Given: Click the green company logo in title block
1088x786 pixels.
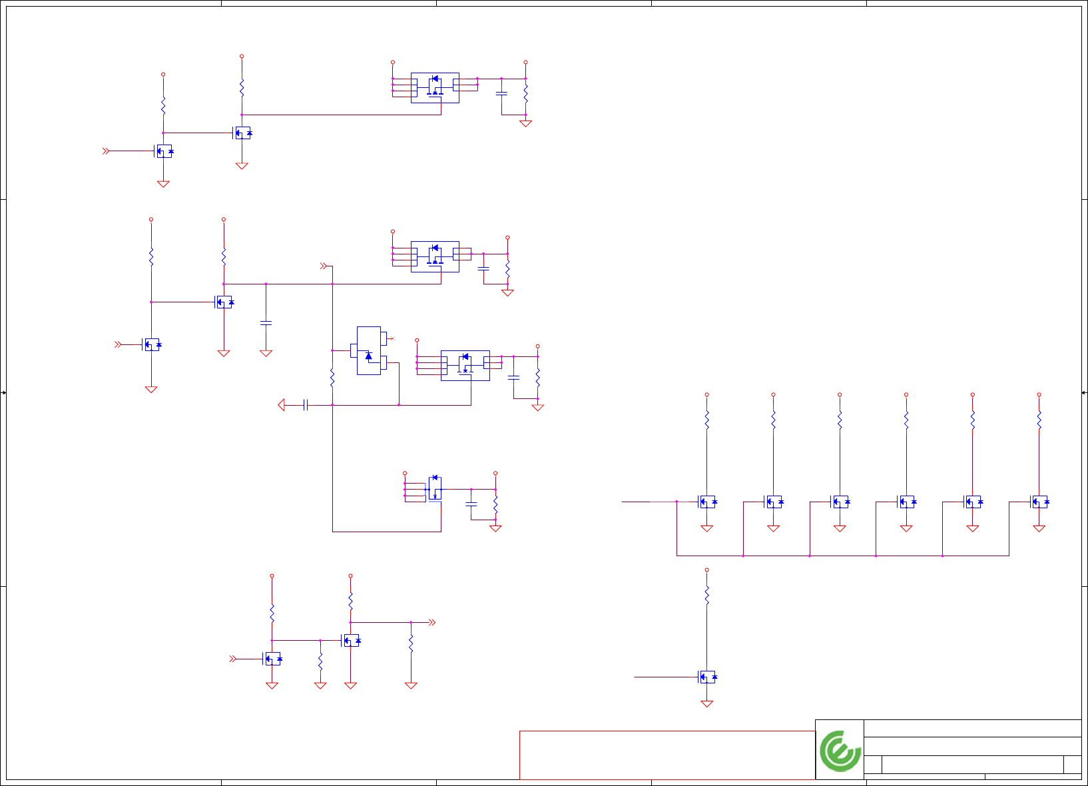Looking at the screenshot, I should click(840, 751).
